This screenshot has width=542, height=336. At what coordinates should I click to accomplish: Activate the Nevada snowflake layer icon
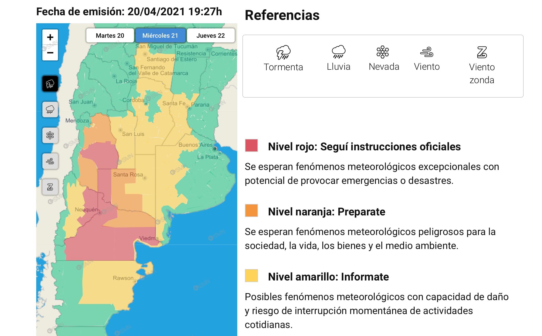click(50, 135)
